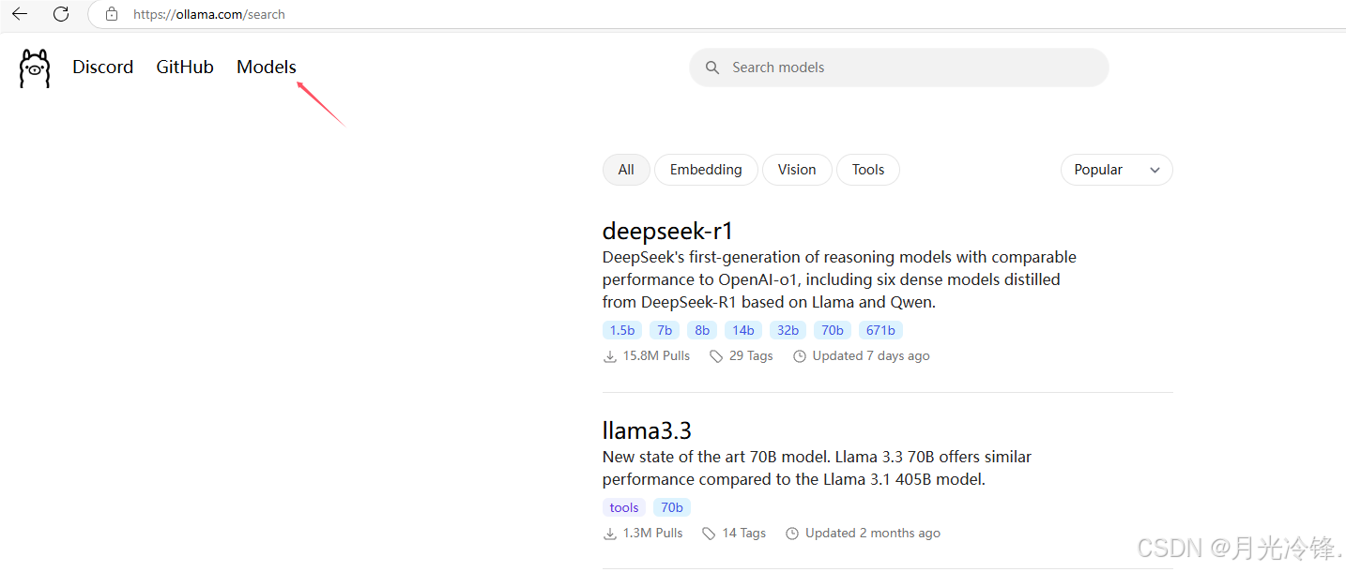The image size is (1346, 572).
Task: Focus the Search models field
Action: (x=899, y=68)
